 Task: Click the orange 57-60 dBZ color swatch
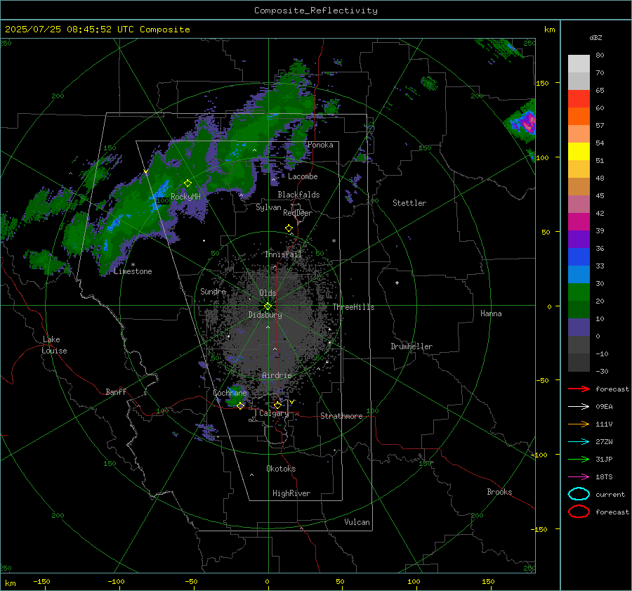(579, 117)
